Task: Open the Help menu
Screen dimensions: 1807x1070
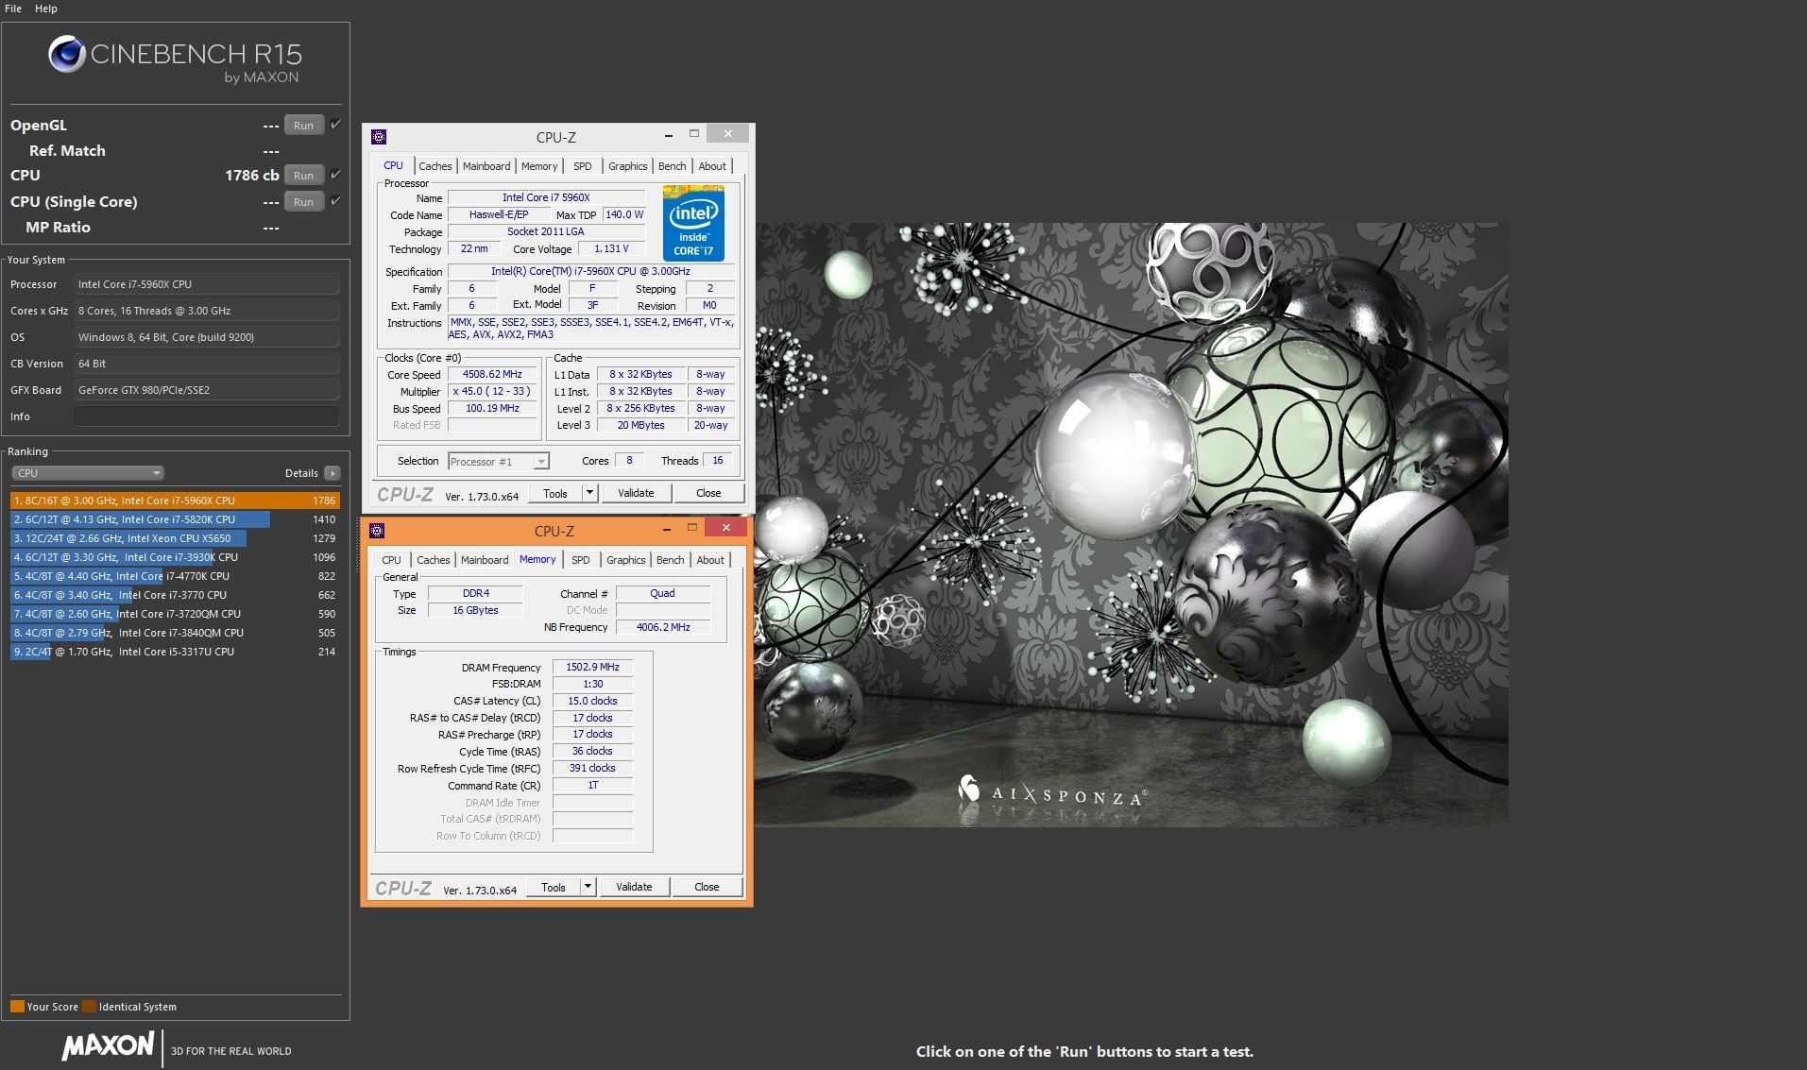Action: (x=46, y=8)
